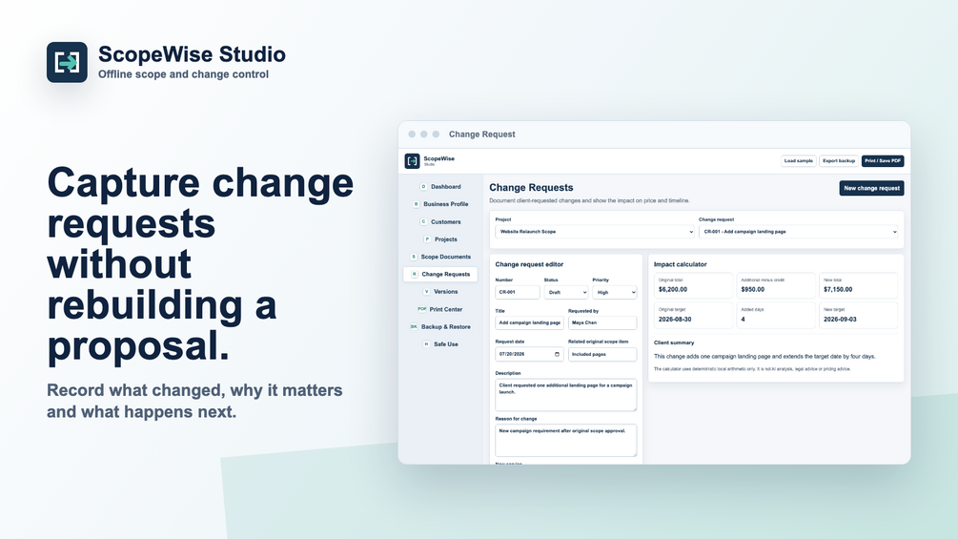Click Print / Save PDF button
Viewport: 958px width, 539px height.
883,160
